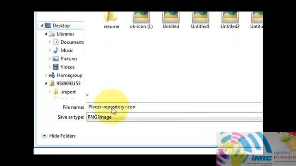Collapse the Desktop tree node
296x166 pixels.
tap(42, 25)
